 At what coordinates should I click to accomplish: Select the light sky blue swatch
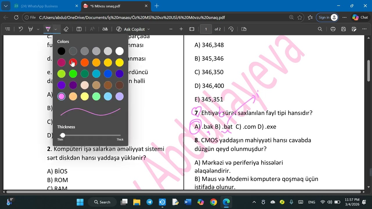click(x=108, y=96)
